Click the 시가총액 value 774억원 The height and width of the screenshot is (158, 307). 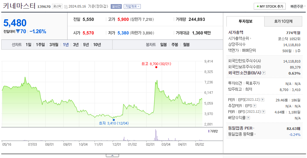point(293,33)
